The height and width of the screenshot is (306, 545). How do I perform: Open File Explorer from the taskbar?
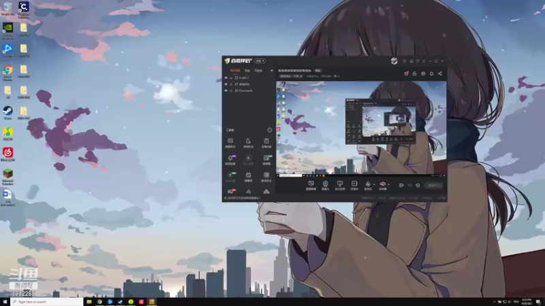tap(89, 302)
